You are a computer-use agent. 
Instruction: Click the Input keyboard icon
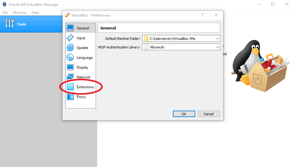70,38
